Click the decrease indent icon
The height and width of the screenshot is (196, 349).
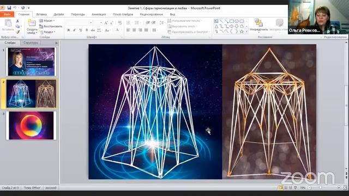coord(148,23)
